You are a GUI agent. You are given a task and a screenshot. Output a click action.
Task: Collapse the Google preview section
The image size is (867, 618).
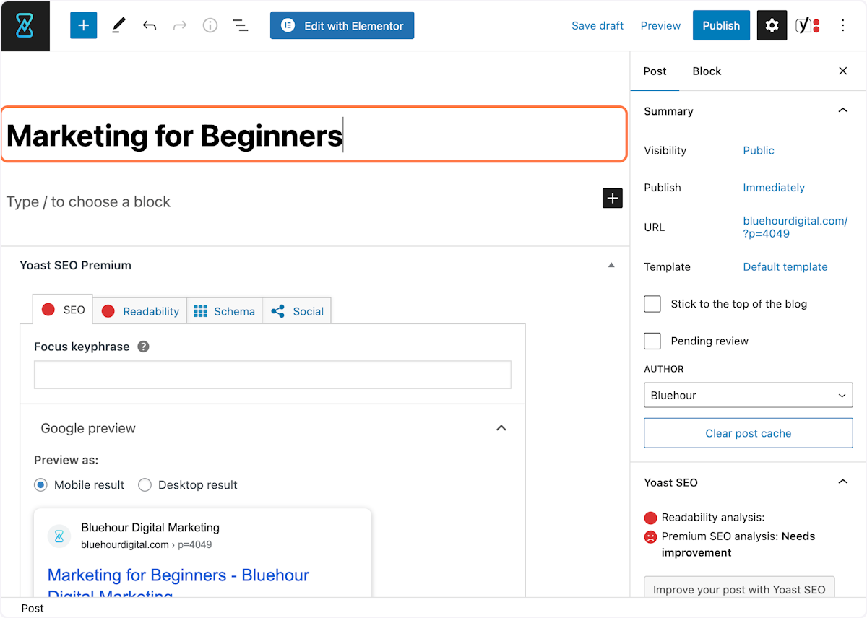click(x=501, y=428)
